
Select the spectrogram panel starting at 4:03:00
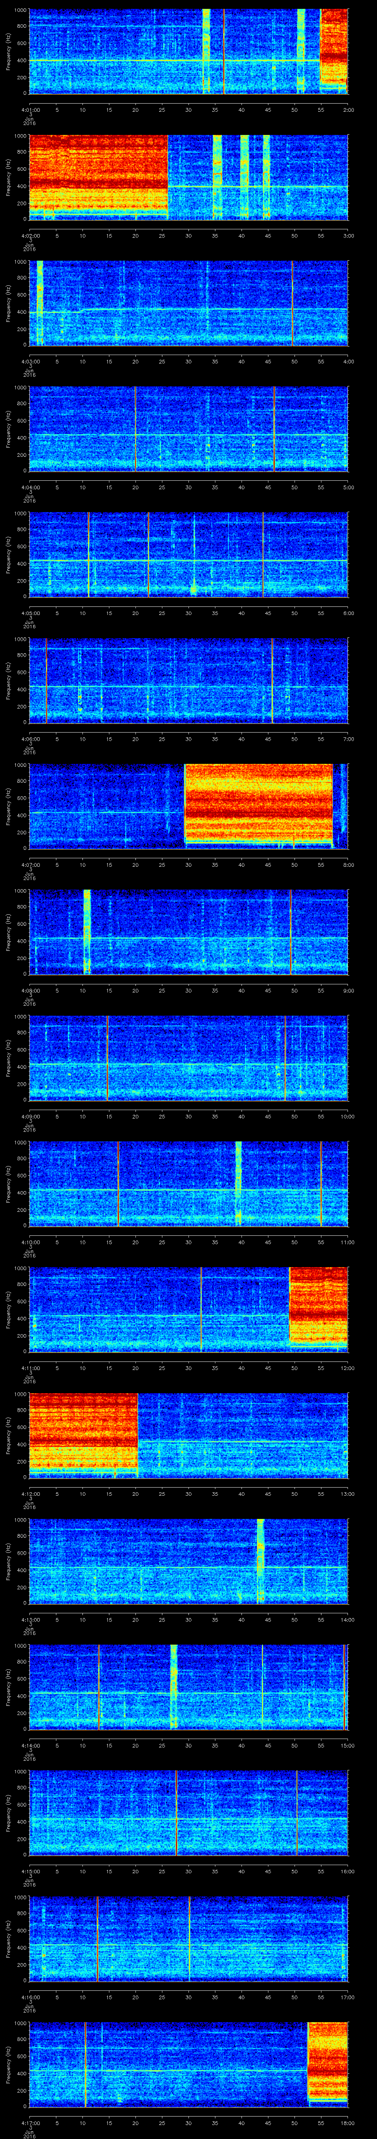click(x=188, y=302)
